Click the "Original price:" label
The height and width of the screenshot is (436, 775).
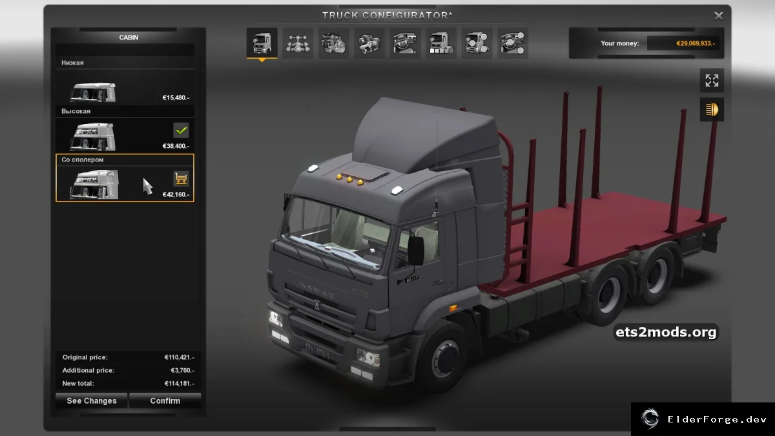click(x=85, y=357)
